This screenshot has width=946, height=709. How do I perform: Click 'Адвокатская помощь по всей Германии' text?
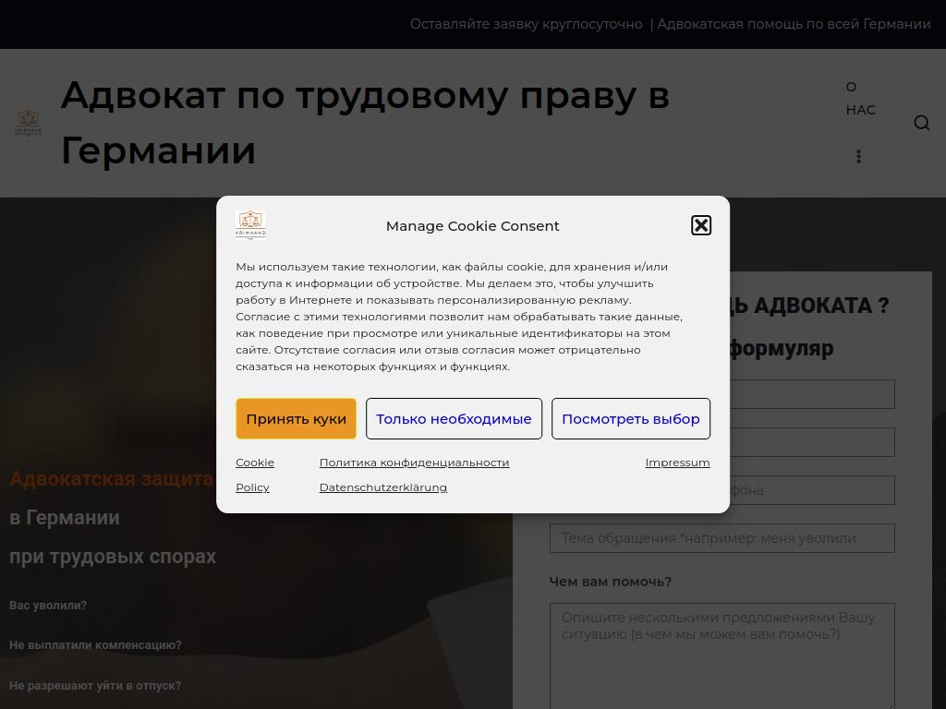pos(794,24)
